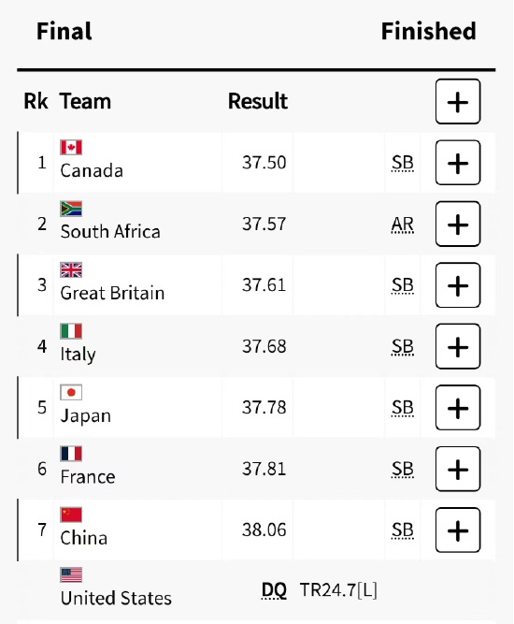Click the DQ abbreviation for United States
The height and width of the screenshot is (624, 514).
point(274,590)
